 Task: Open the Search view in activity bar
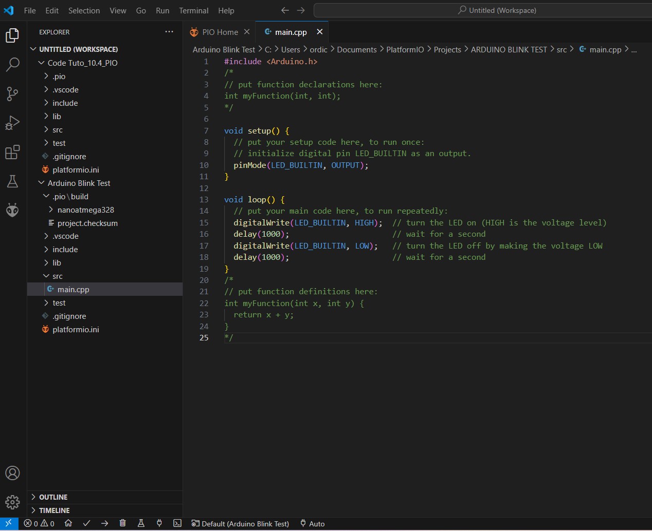click(x=12, y=65)
